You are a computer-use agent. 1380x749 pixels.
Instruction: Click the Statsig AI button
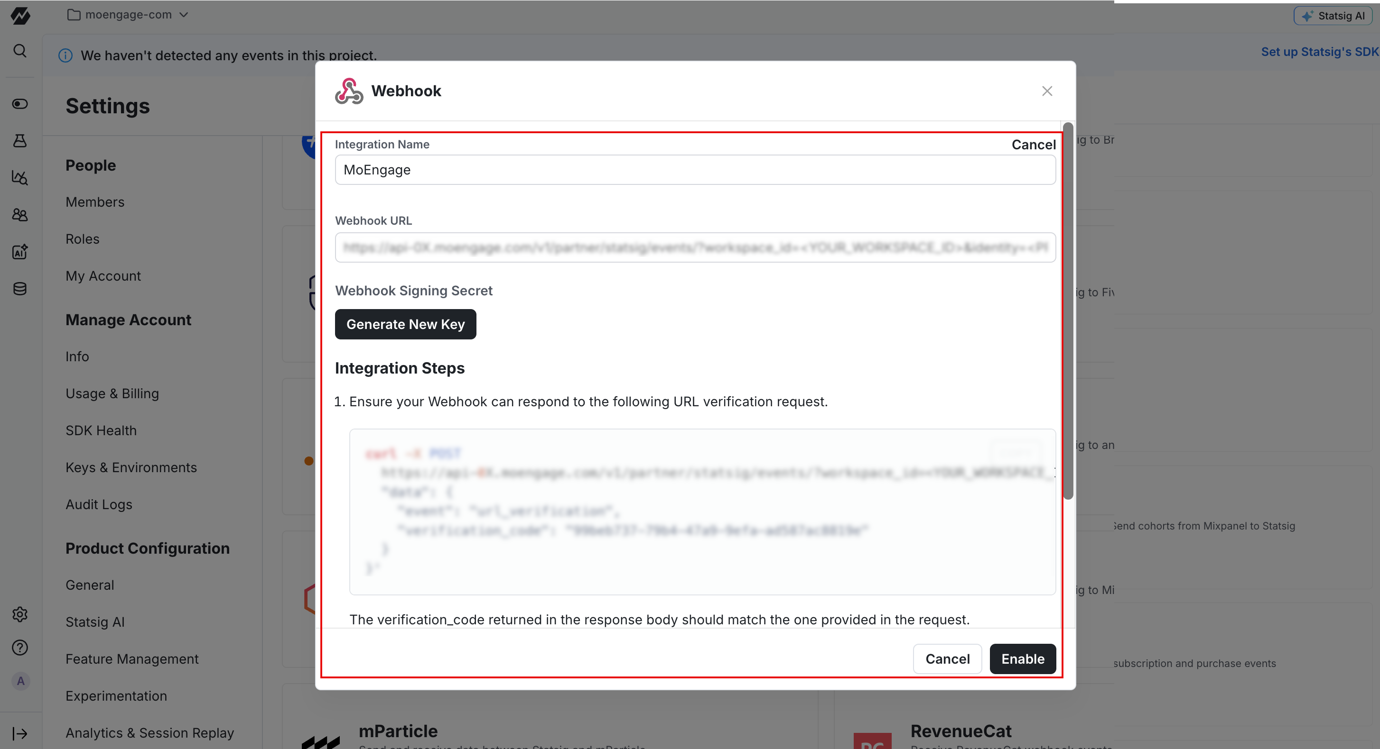click(1333, 16)
